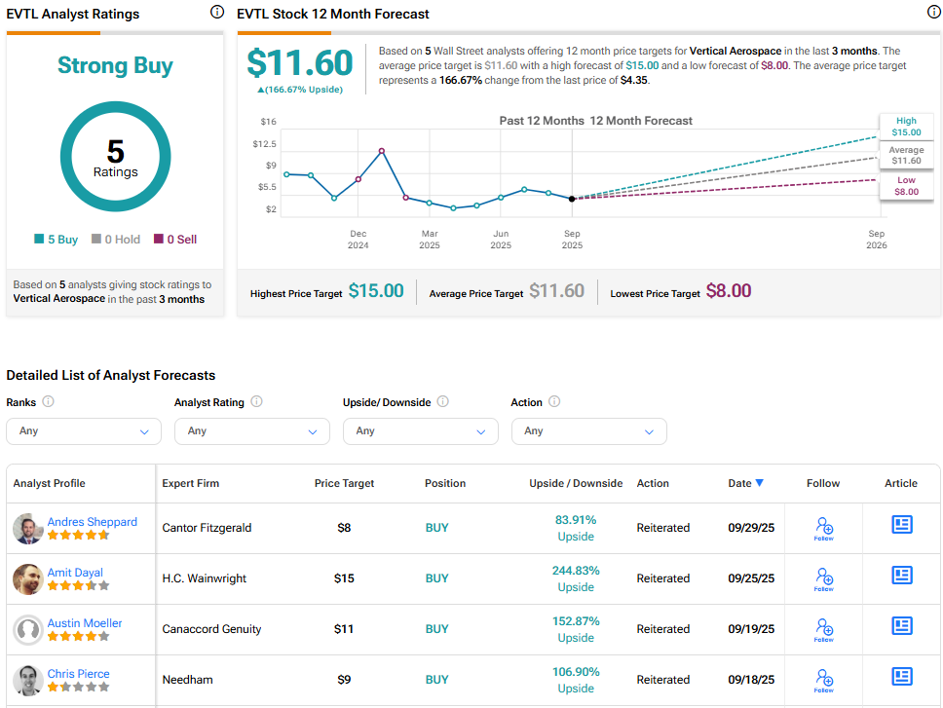Sort table by Date column

[x=745, y=483]
